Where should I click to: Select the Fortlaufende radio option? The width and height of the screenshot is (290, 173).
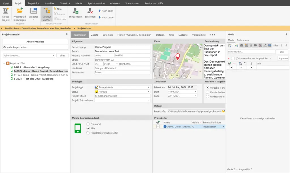[x=207, y=97]
